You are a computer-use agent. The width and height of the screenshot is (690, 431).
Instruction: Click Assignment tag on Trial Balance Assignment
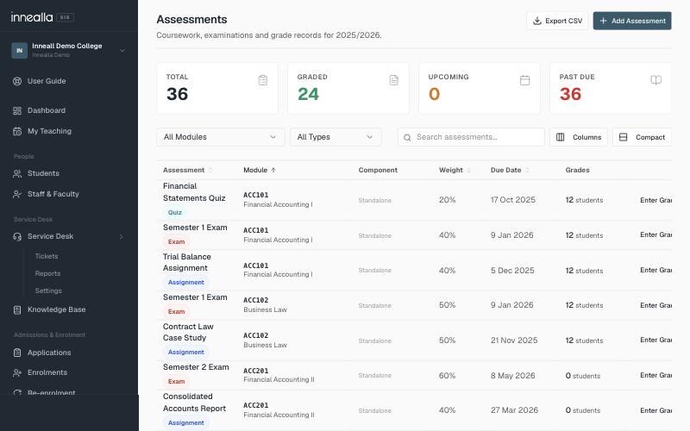tap(185, 283)
